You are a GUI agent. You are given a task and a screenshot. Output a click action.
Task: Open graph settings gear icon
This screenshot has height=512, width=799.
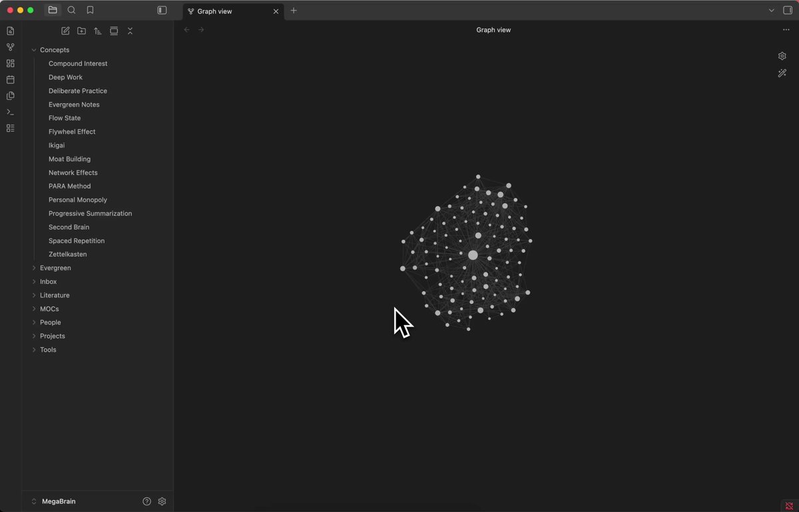point(782,56)
